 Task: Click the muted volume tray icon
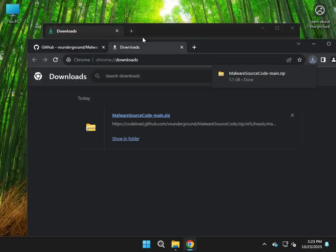(x=294, y=244)
